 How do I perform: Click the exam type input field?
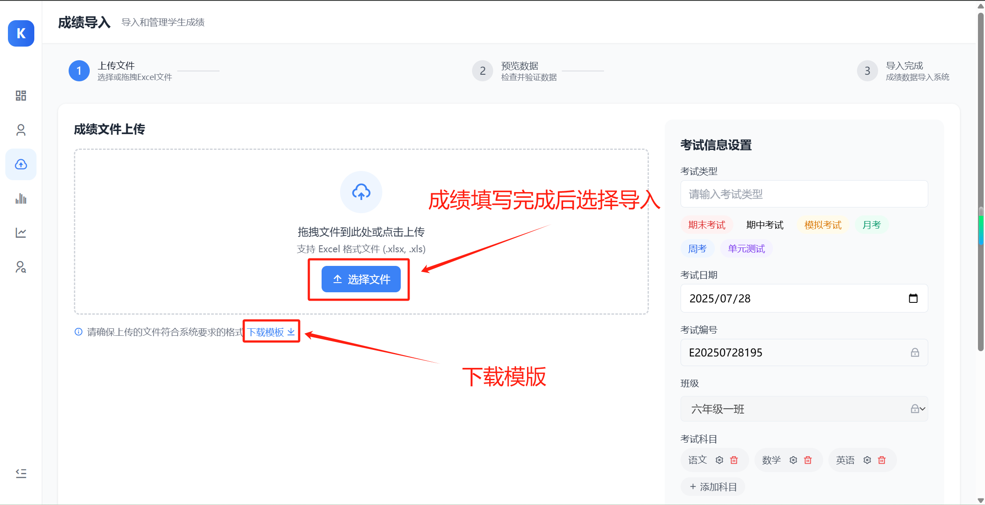click(804, 194)
